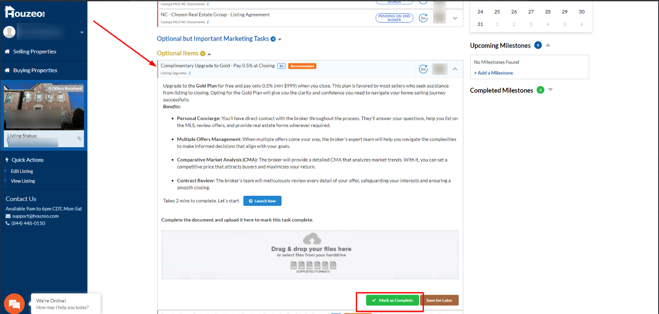Select calendar date 27
Image resolution: width=659 pixels, height=314 pixels.
pos(531,12)
